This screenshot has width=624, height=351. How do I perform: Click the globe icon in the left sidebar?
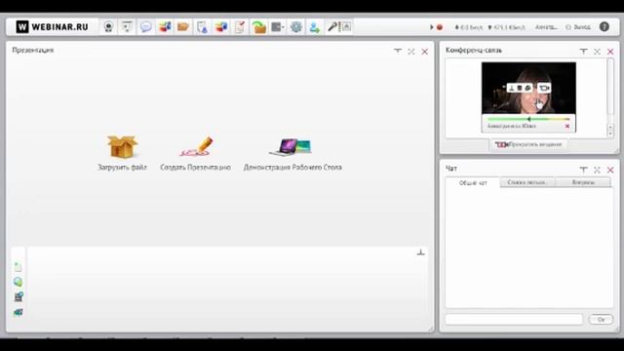coord(18,282)
